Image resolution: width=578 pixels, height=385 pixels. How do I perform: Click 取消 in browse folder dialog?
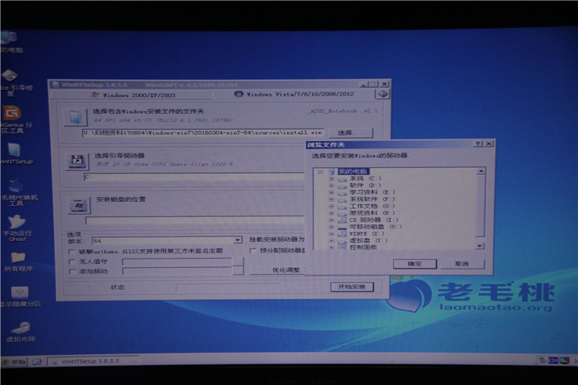point(462,264)
